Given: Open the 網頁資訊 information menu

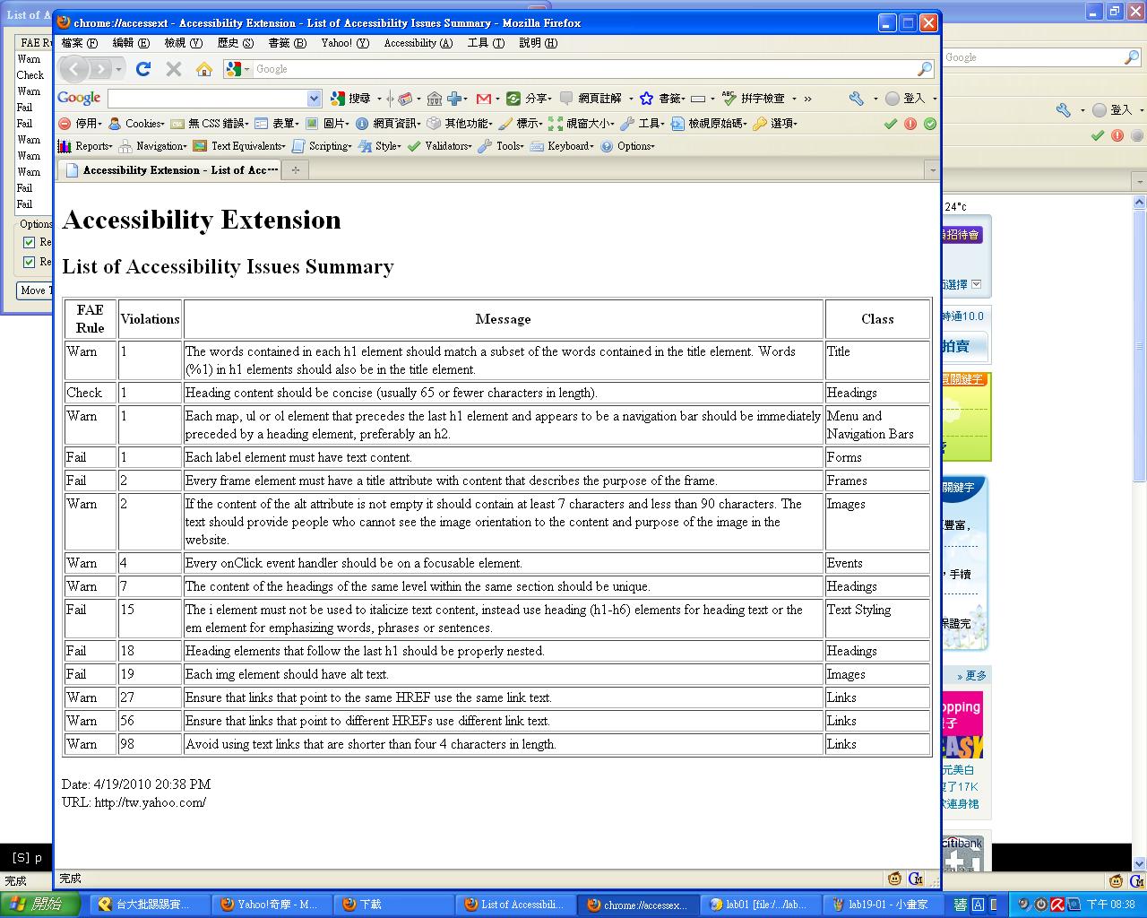Looking at the screenshot, I should click(x=388, y=124).
